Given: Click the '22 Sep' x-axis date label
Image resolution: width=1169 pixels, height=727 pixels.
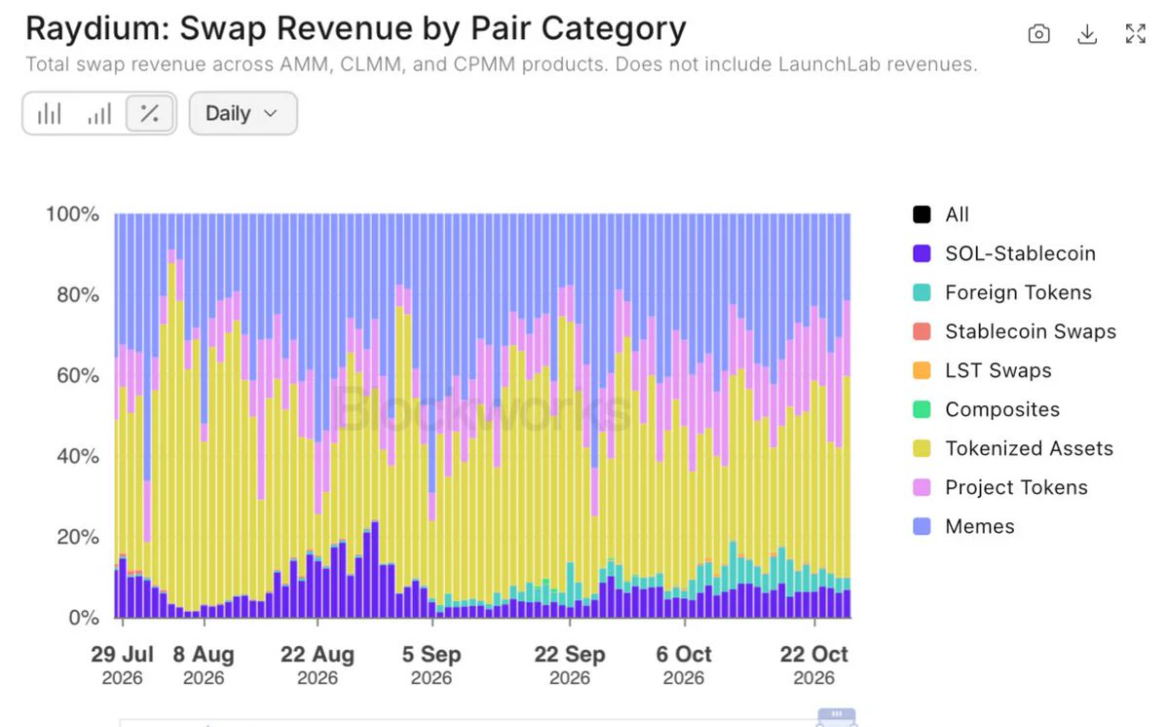Looking at the screenshot, I should click(x=570, y=655).
